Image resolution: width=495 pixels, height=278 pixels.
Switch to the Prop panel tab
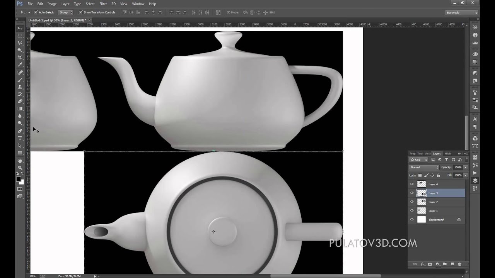[413, 154]
